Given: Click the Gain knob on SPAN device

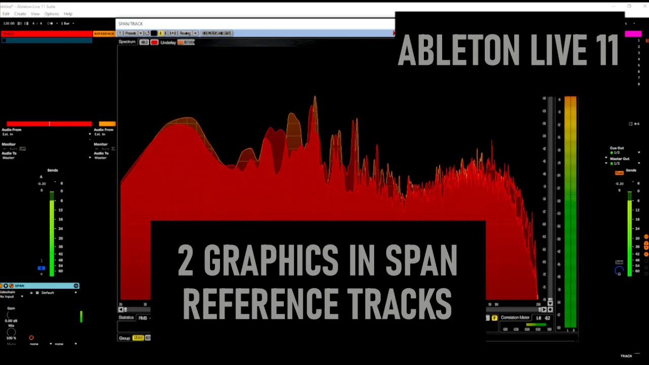Looking at the screenshot, I should (11, 315).
